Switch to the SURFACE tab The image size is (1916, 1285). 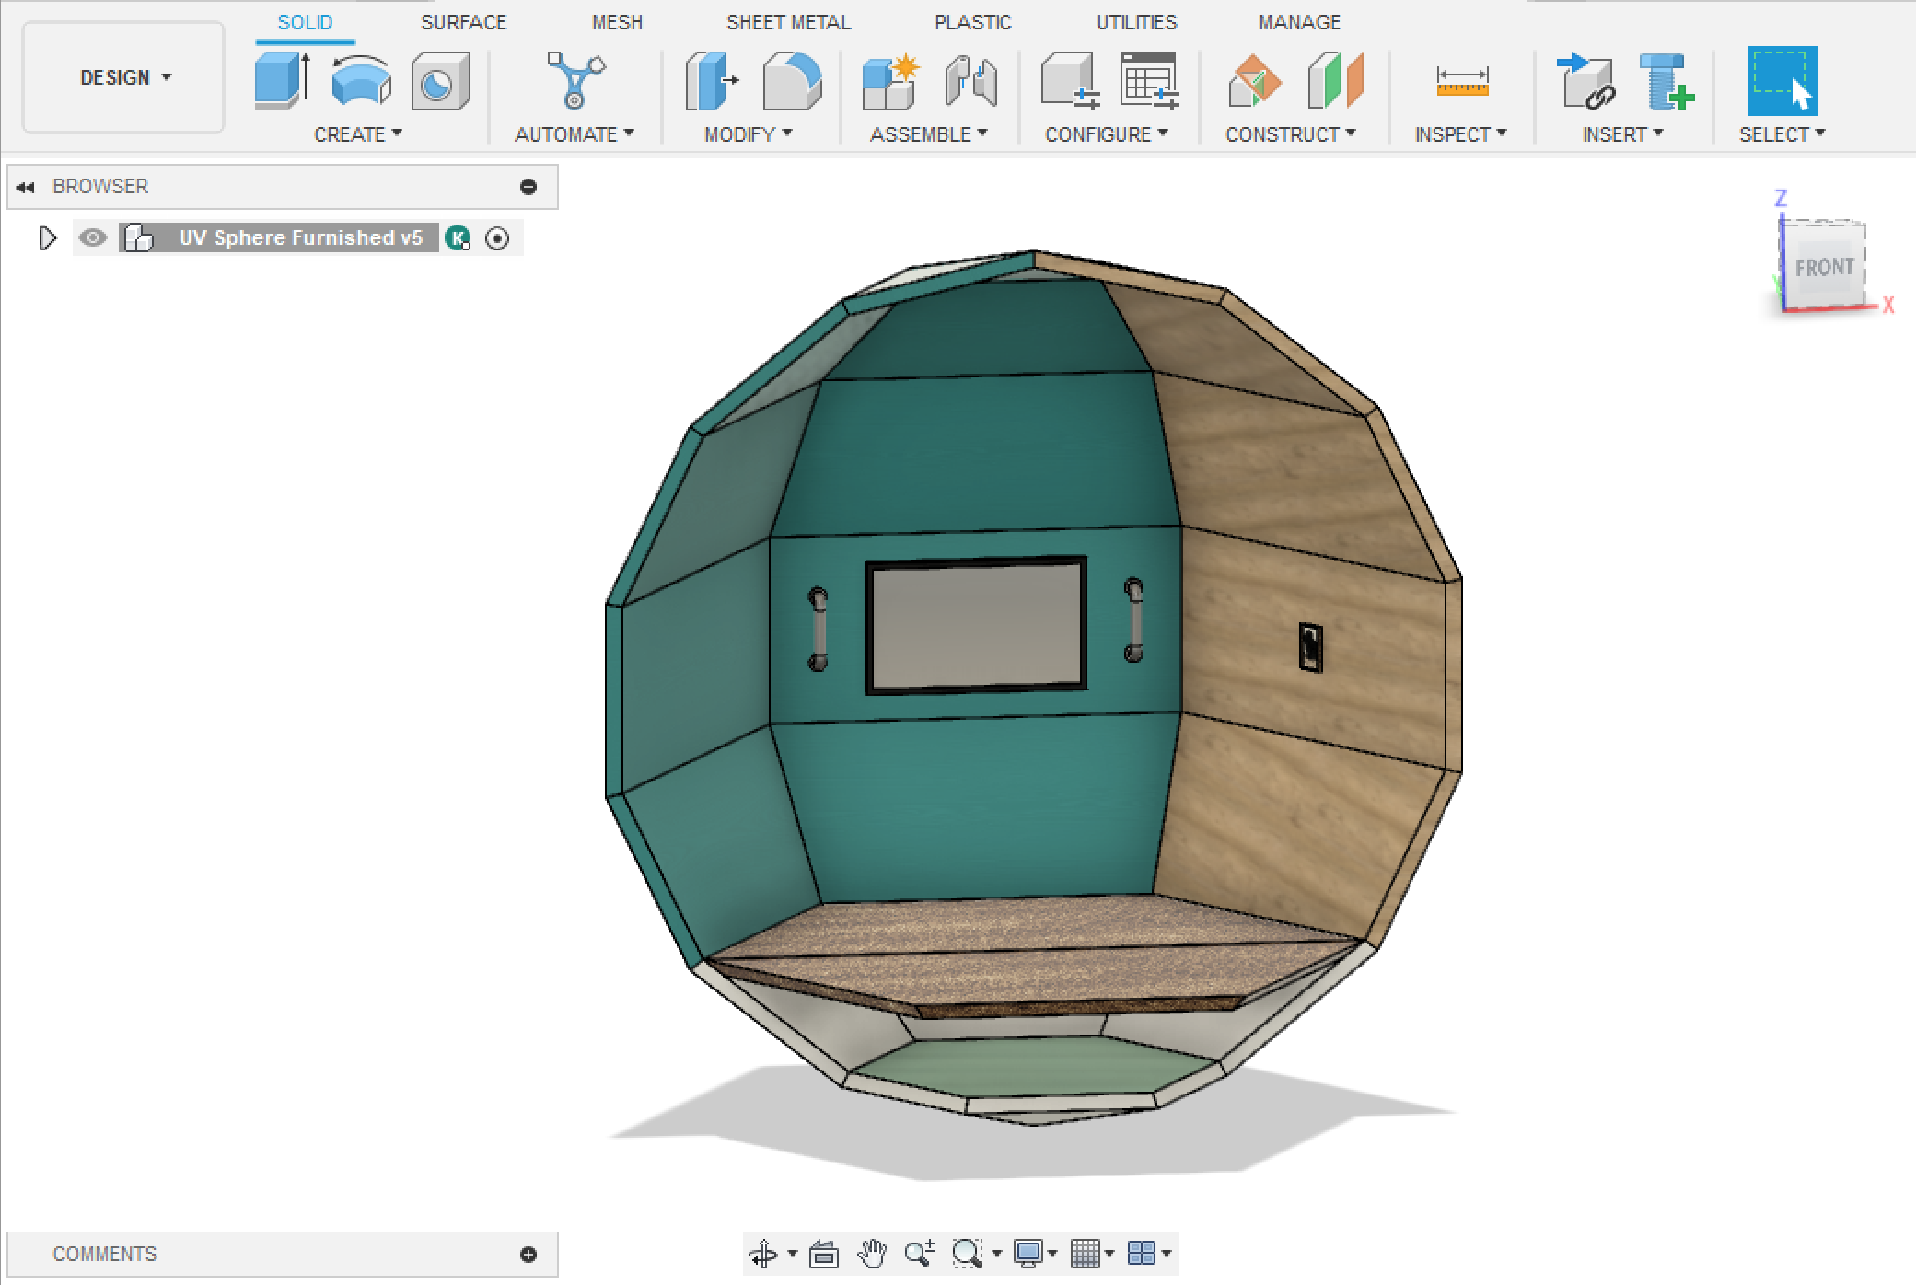coord(463,22)
